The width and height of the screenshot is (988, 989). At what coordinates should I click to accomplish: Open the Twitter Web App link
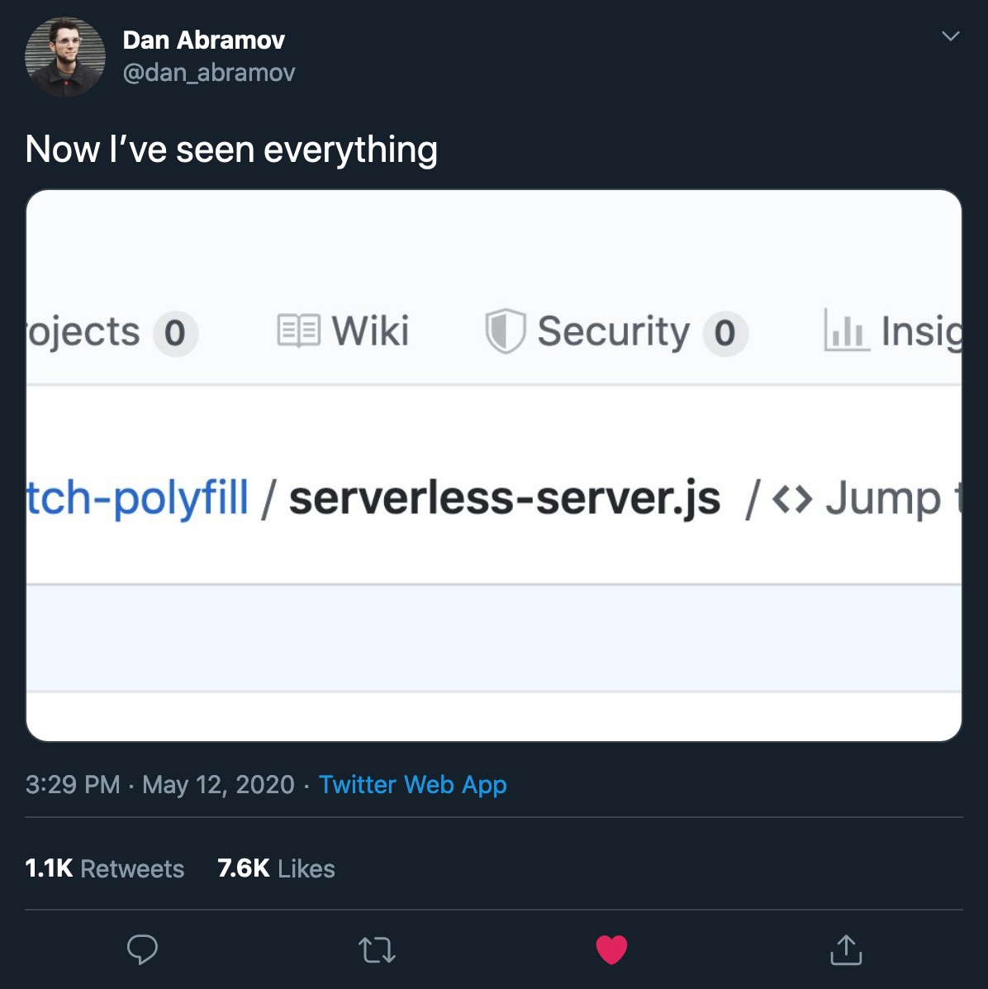(x=412, y=784)
